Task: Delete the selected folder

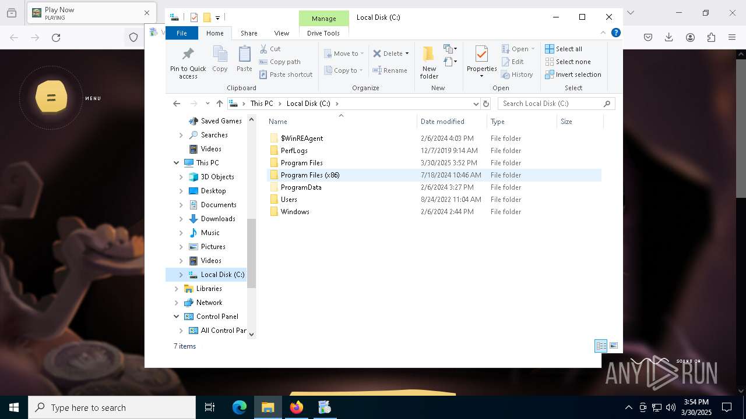Action: [388, 54]
